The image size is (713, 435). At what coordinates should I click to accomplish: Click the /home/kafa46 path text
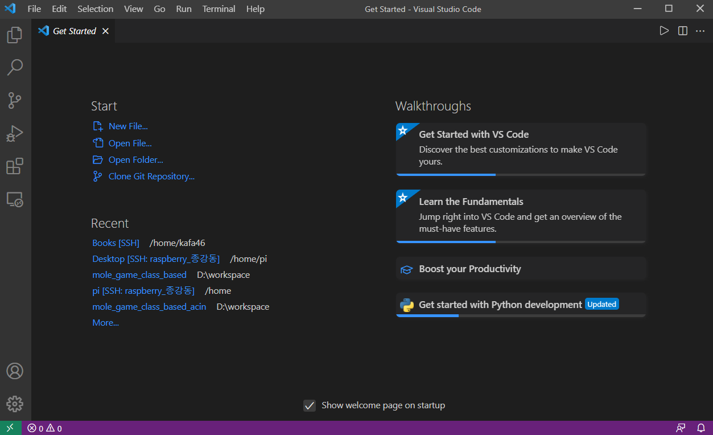[178, 243]
